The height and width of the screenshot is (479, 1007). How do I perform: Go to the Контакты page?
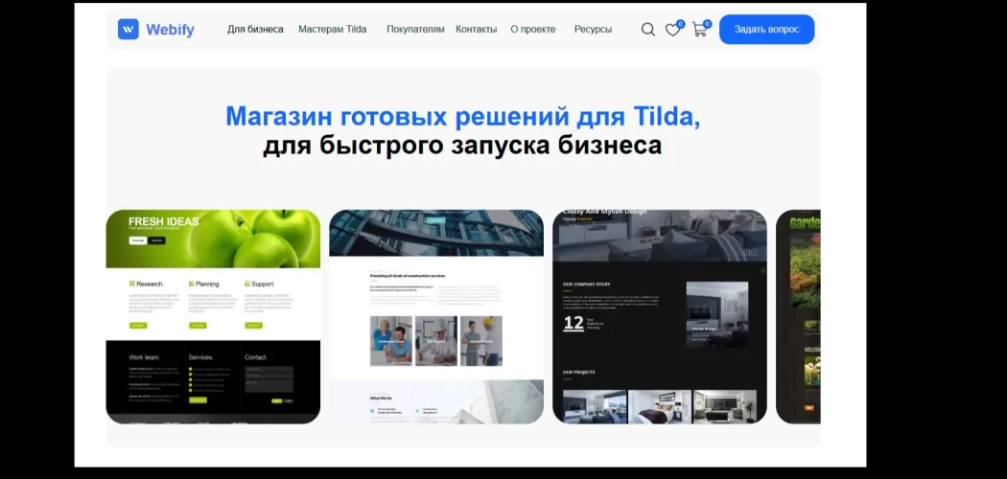click(x=476, y=29)
